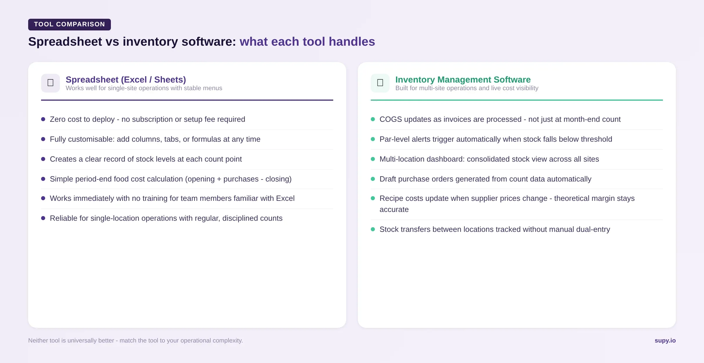Click the bullet next to 'Stock transfers between locations'

(x=373, y=230)
